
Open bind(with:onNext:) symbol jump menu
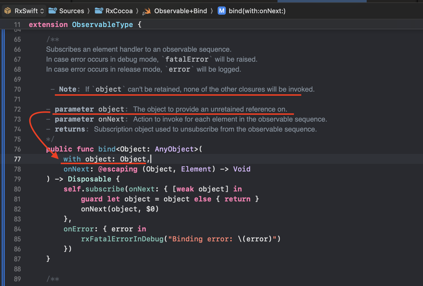pos(257,11)
